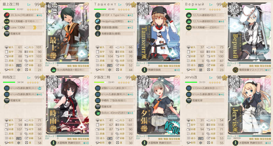Select the Hedgehog depth charge icon

[98, 21]
